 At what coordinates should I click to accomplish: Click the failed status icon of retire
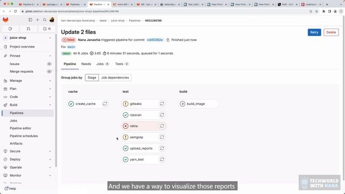[126, 126]
